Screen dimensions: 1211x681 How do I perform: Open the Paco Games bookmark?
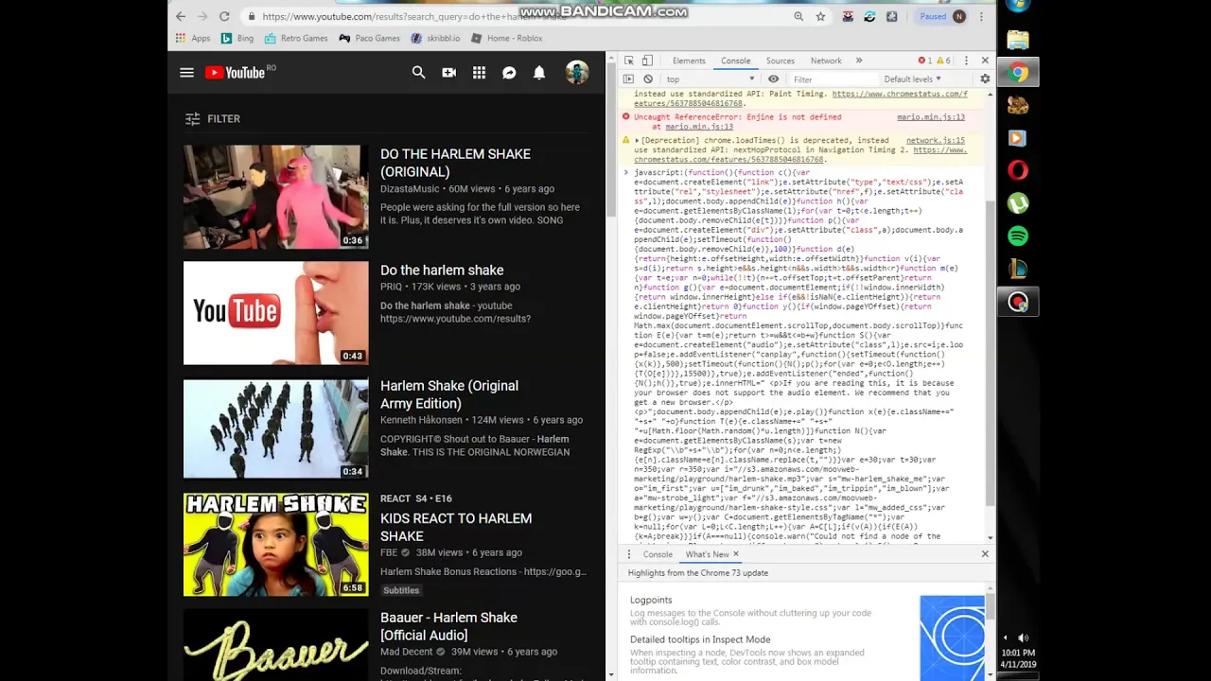pos(370,39)
